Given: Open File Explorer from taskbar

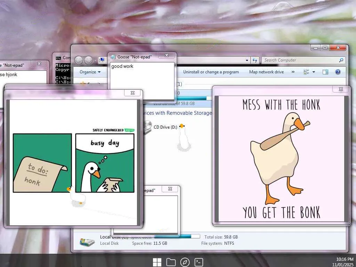Looking at the screenshot, I should [171, 262].
